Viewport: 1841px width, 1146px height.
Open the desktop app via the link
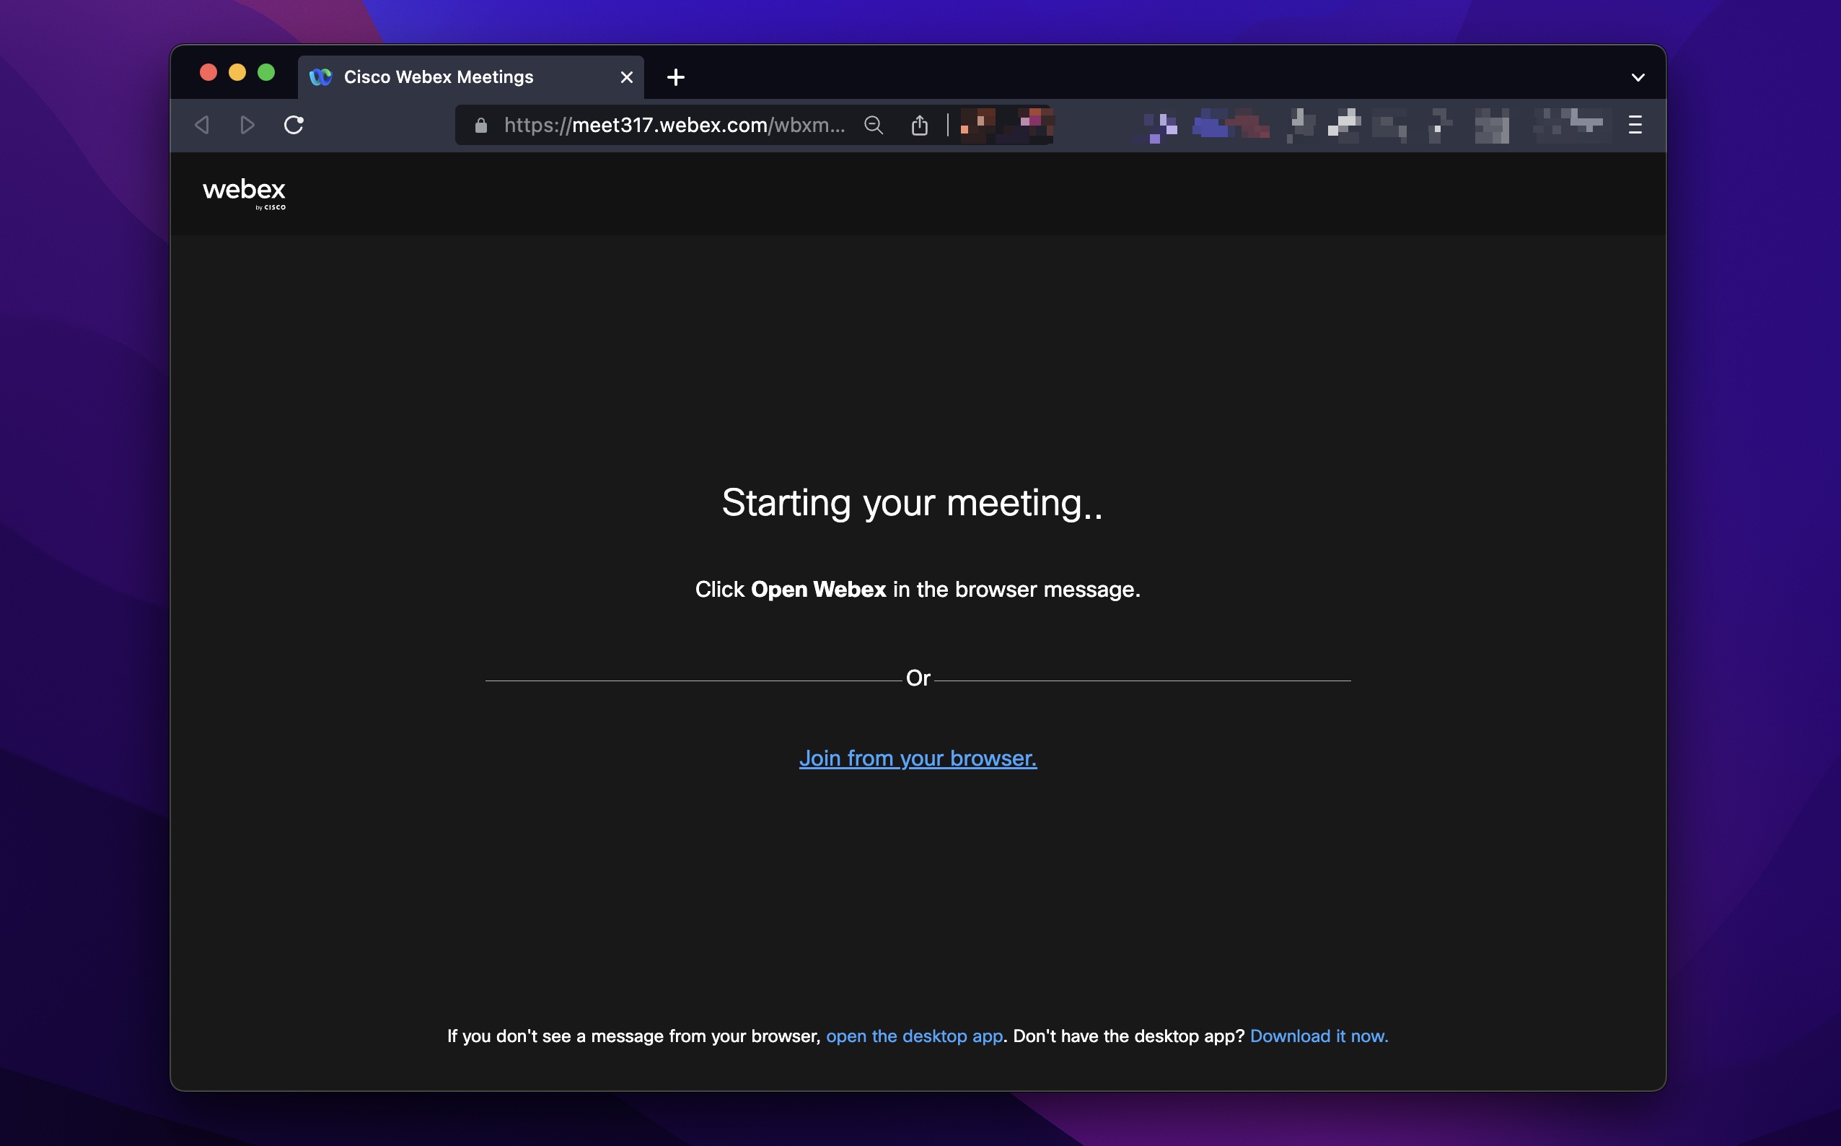[x=915, y=1036]
